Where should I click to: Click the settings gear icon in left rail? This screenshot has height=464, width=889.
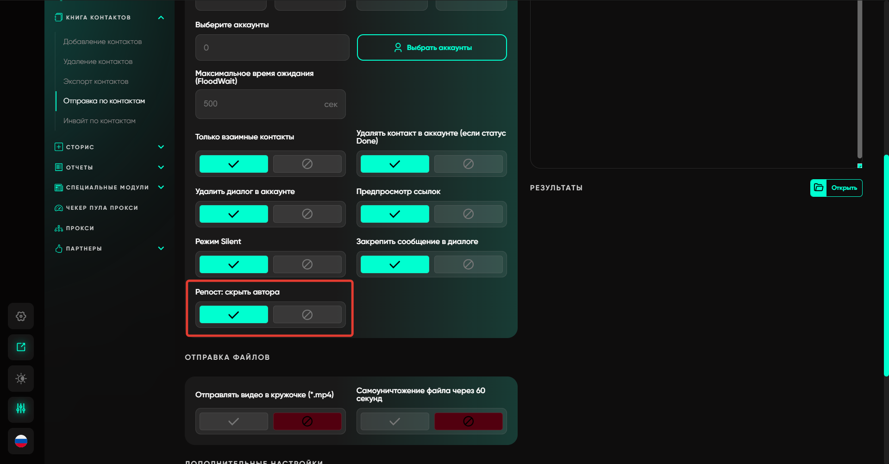21,316
